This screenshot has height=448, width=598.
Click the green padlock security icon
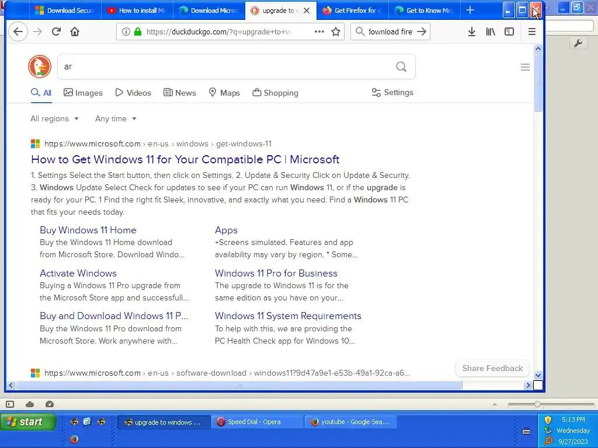[x=138, y=32]
